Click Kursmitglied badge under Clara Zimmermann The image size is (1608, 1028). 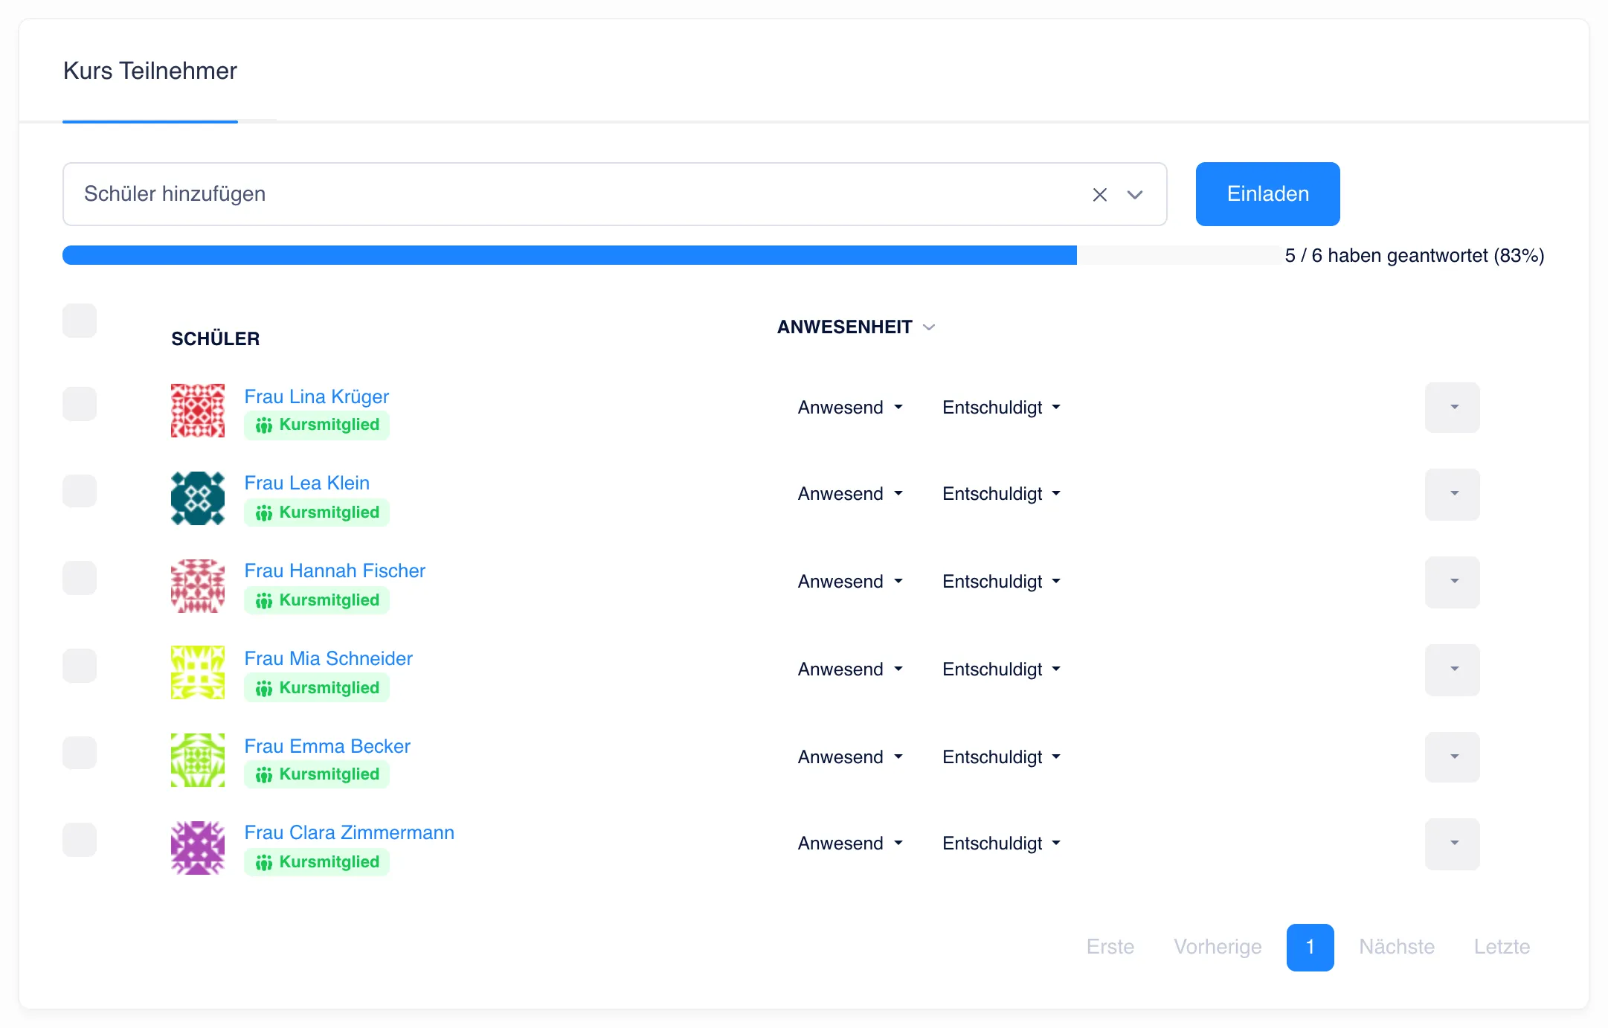pyautogui.click(x=317, y=862)
